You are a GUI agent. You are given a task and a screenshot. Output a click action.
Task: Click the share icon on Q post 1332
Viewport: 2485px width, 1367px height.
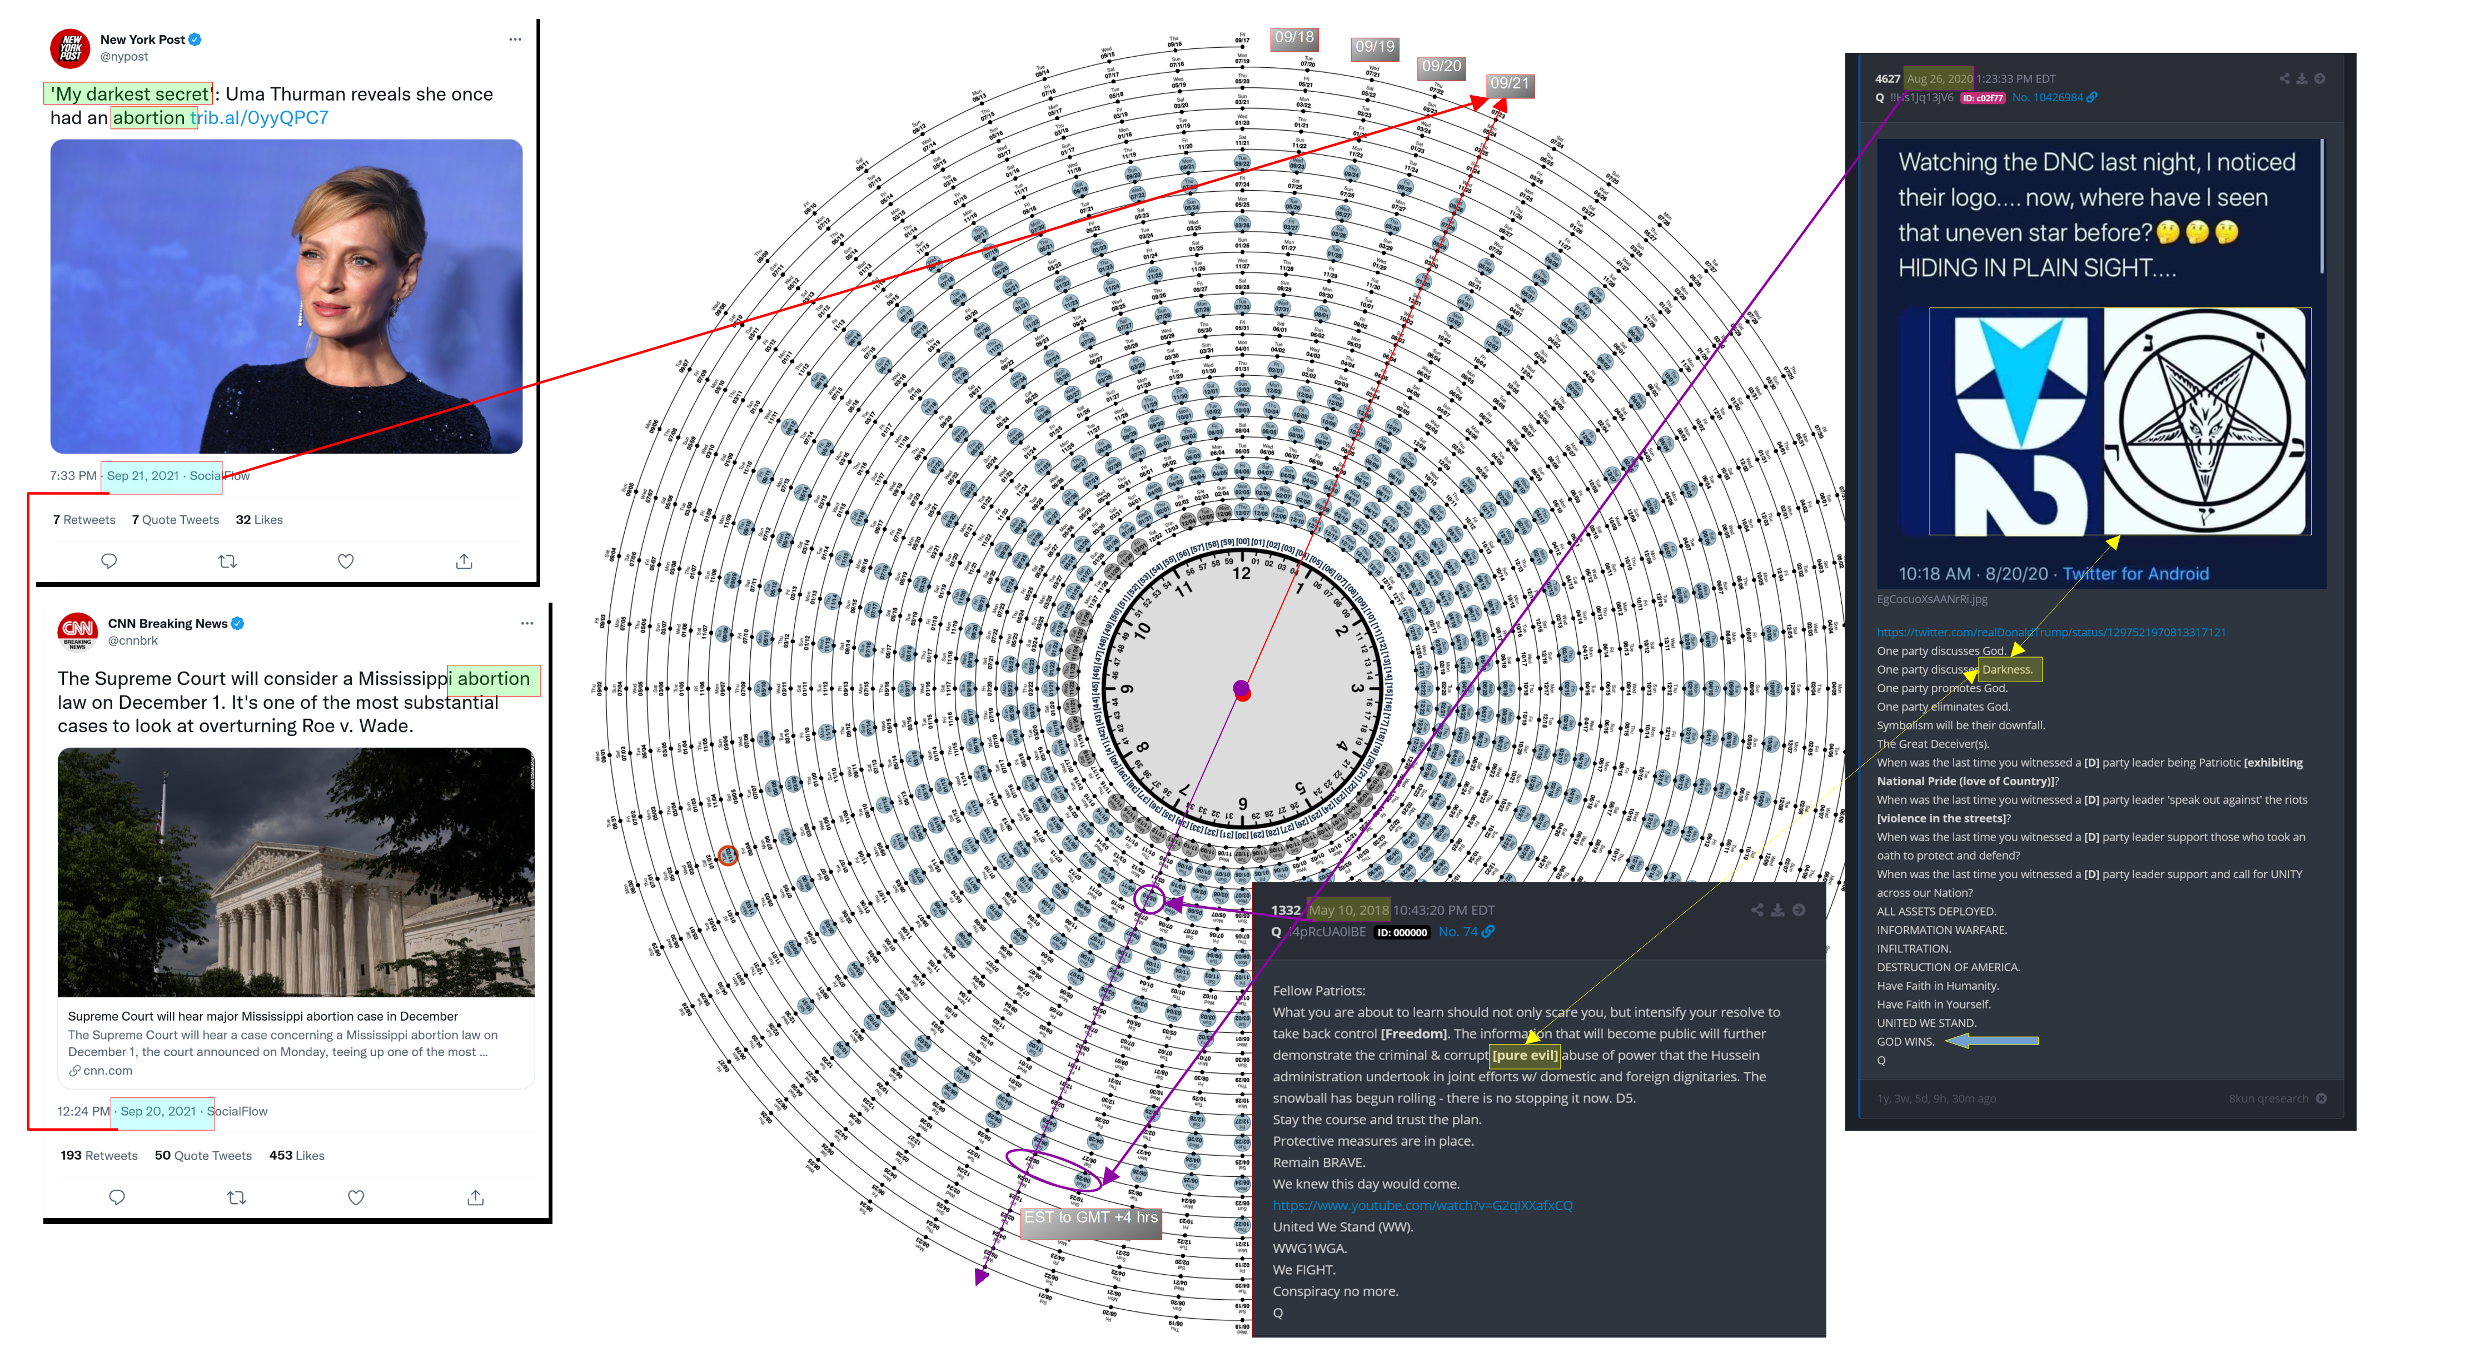coord(1757,909)
